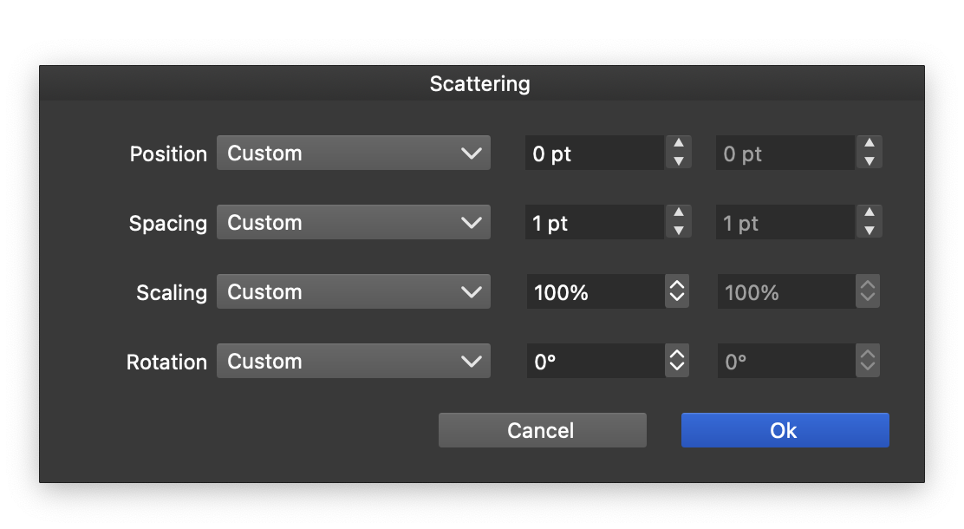964x529 pixels.
Task: Expand the Scaling mode dropdown
Action: click(353, 292)
